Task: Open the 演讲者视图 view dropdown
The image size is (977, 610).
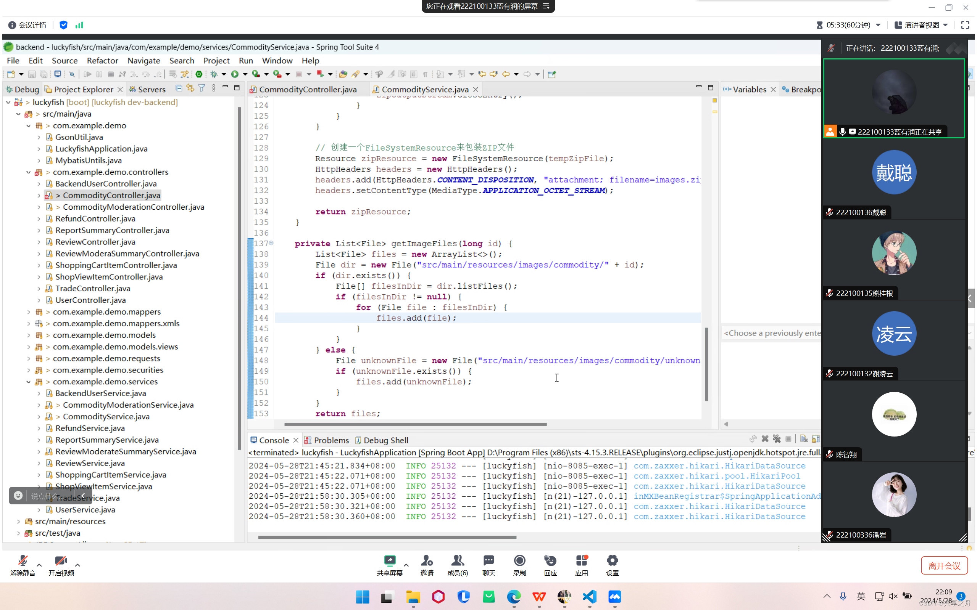Action: pyautogui.click(x=922, y=25)
